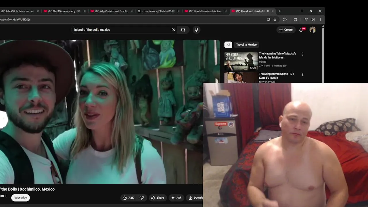Close the 'Why Centrists and Ezra Kle' tab
Screen dimensions: 368x207
click(x=132, y=11)
